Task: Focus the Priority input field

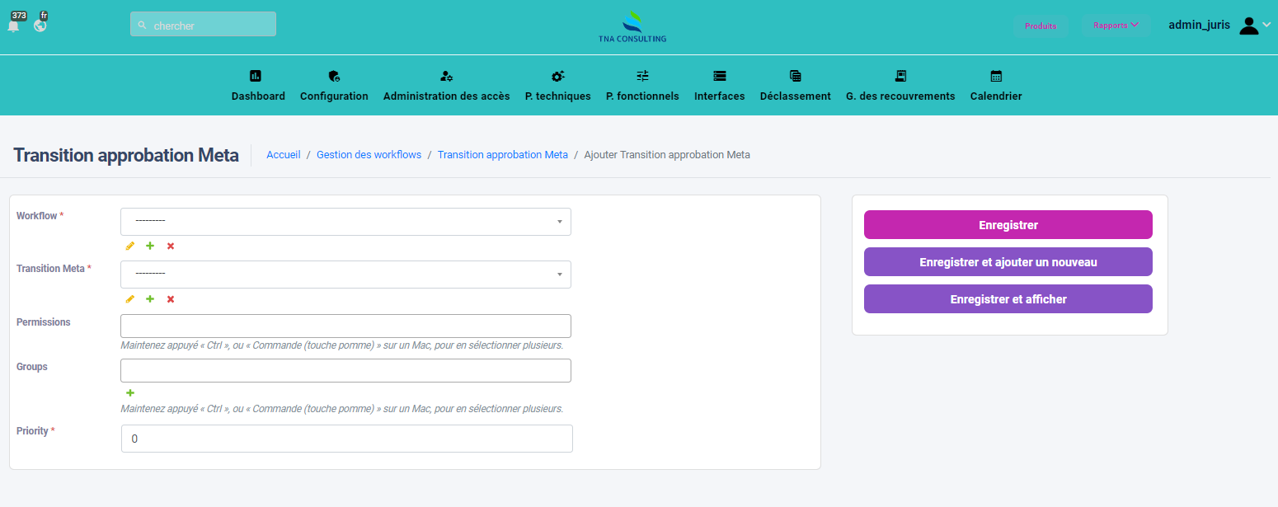Action: 346,439
